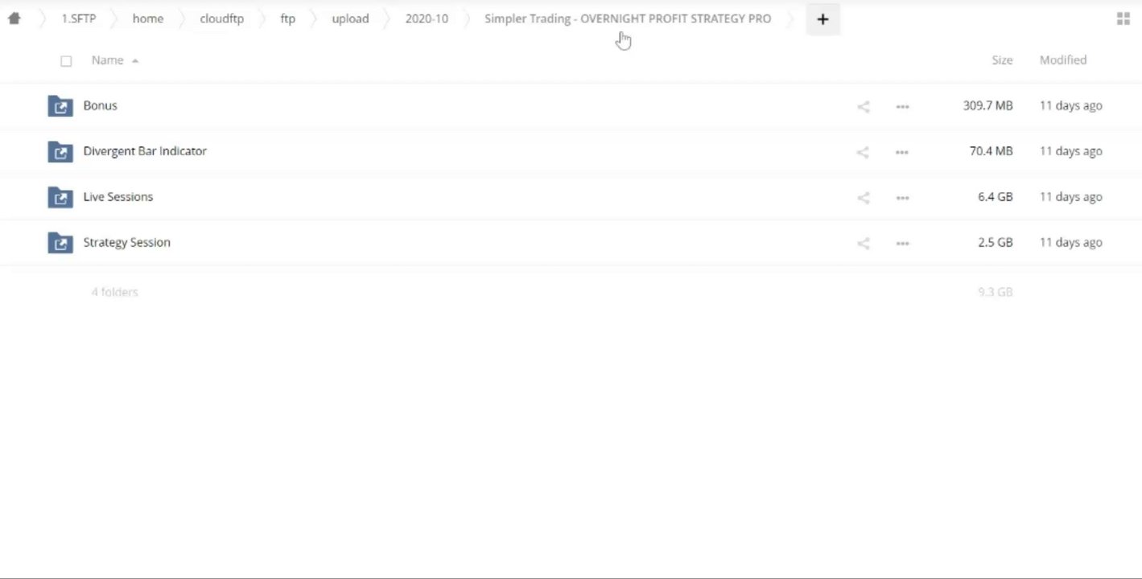The image size is (1142, 579).
Task: Open the 1.SFTP breadcrumb
Action: tap(79, 18)
